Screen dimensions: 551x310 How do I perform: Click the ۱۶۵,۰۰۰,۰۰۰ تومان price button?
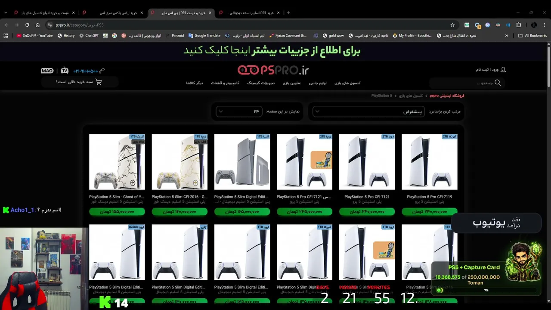[242, 212]
